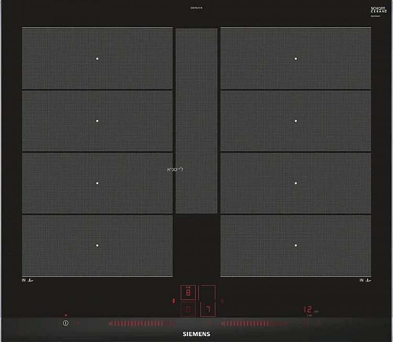Image resolution: width=393 pixels, height=342 pixels.
Task: Tap the red indicator dot above power
Action: click(65, 316)
